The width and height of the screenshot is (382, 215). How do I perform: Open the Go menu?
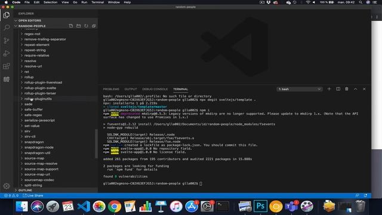75,2
